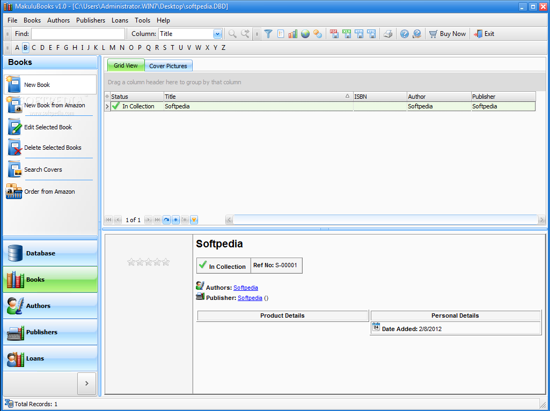Click New Book in sidebar
Viewport: 550px width, 411px height.
(50, 85)
